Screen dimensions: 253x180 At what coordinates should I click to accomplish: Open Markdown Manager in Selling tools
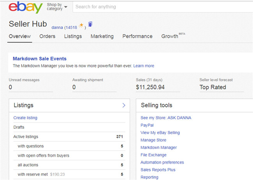point(158,147)
